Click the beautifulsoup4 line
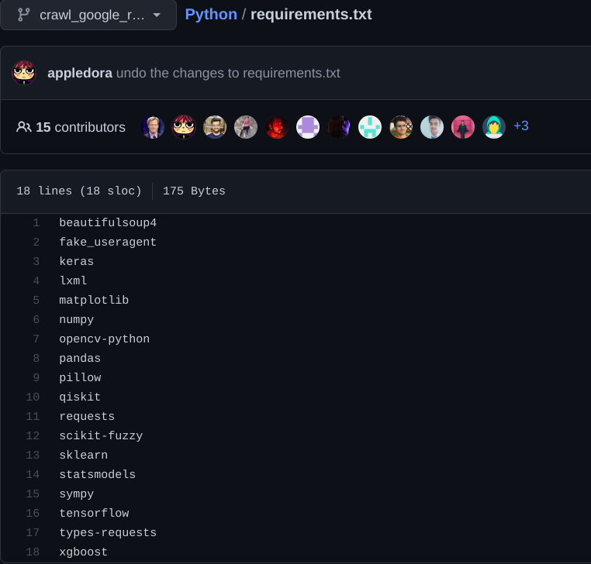The width and height of the screenshot is (591, 564). 108,223
